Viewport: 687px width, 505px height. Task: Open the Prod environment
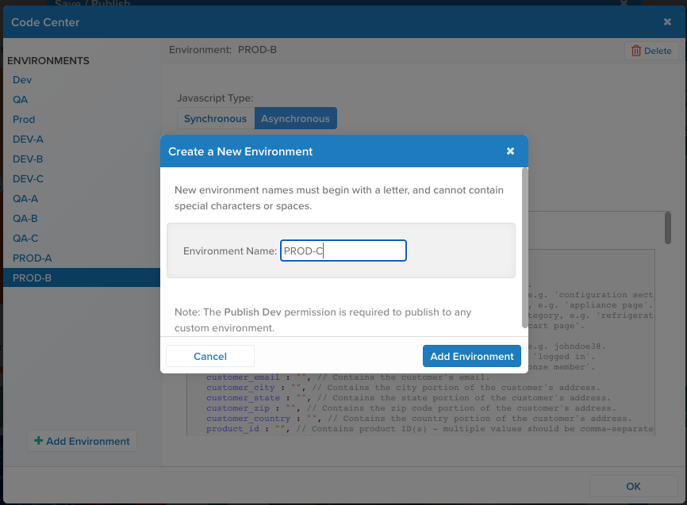click(x=24, y=120)
